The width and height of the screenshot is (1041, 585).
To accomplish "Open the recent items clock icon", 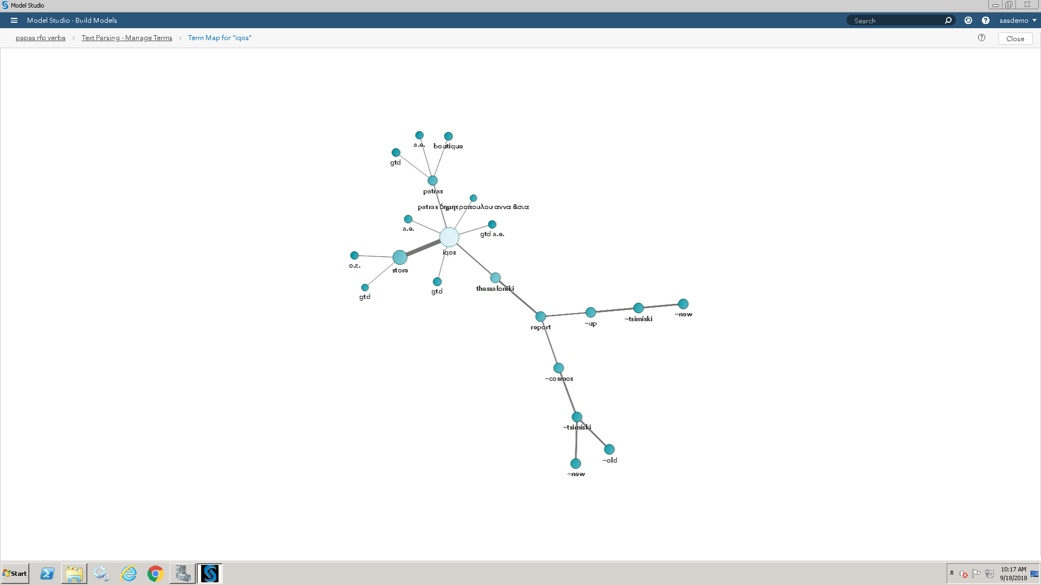I will [968, 21].
